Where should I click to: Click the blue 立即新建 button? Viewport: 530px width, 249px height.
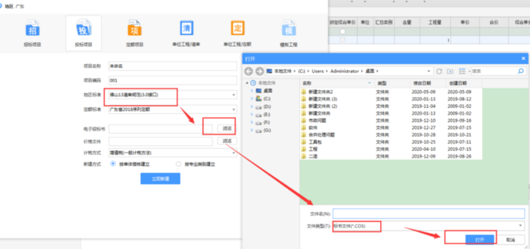click(160, 179)
